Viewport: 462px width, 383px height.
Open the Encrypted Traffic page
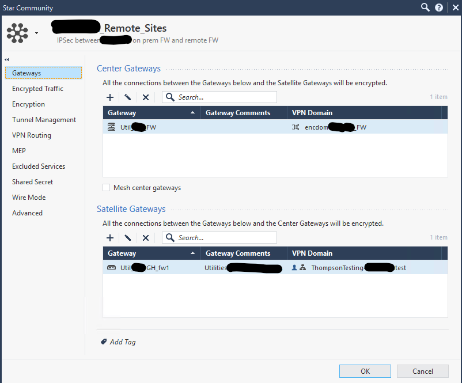37,89
